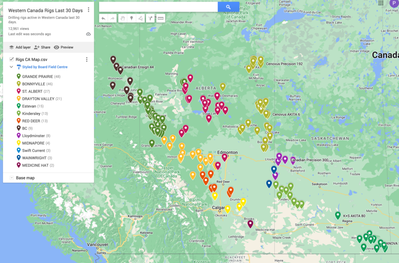Viewport: 399px width, 263px height.
Task: Toggle the Rigs CA Map.csv layer checkbox
Action: [11, 59]
